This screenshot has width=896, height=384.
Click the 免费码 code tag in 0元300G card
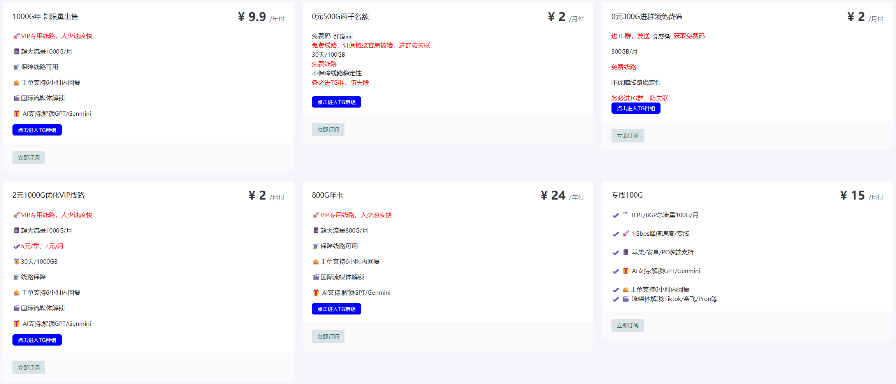pyautogui.click(x=661, y=36)
